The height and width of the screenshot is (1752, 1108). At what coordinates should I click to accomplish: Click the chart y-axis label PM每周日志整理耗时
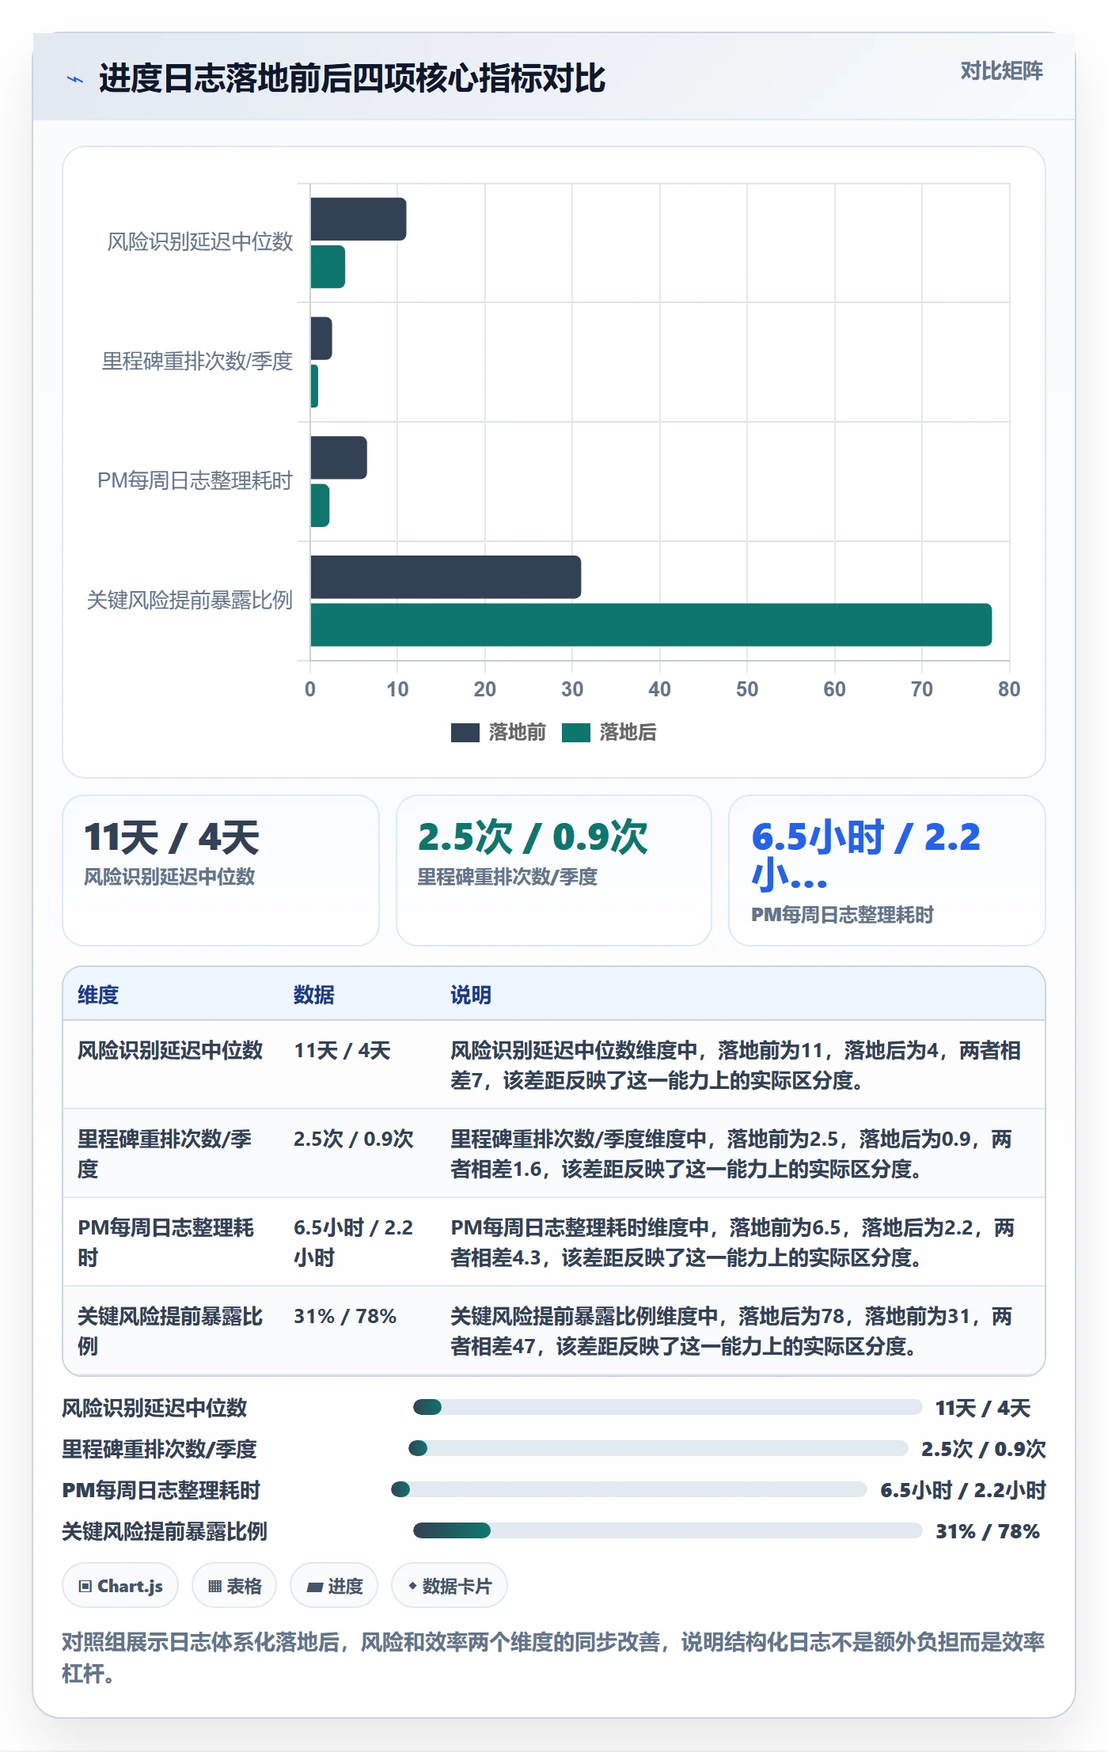click(195, 481)
